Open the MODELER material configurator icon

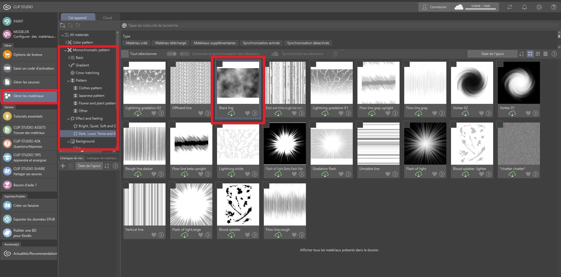[7, 34]
